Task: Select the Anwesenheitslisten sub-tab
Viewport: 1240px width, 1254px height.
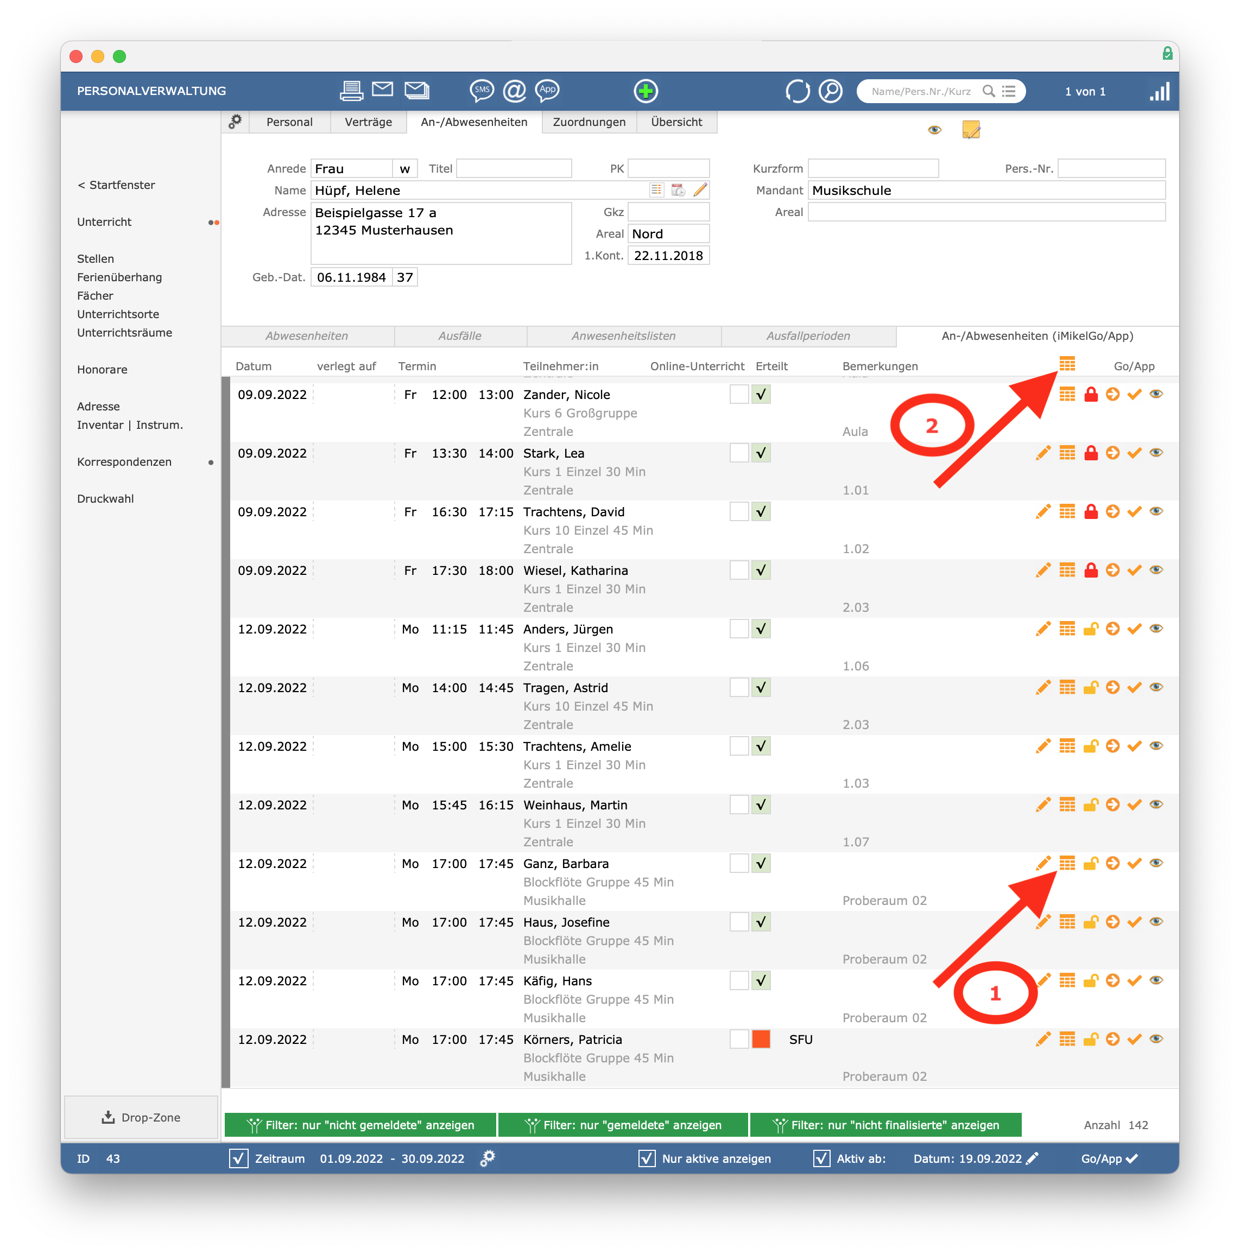Action: click(x=623, y=336)
